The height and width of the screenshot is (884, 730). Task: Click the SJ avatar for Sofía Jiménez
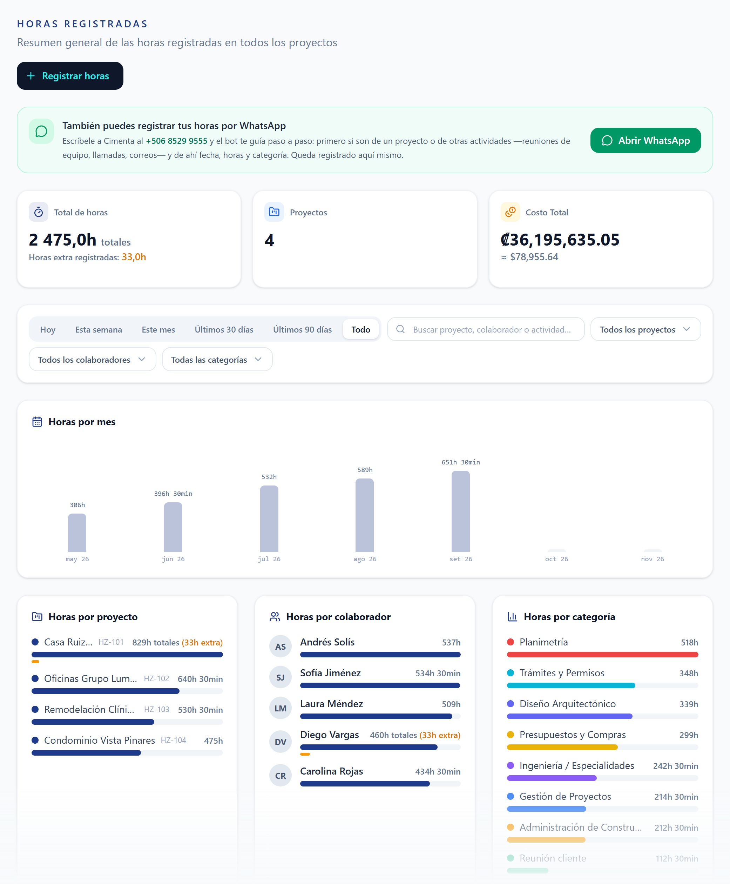[x=280, y=677]
